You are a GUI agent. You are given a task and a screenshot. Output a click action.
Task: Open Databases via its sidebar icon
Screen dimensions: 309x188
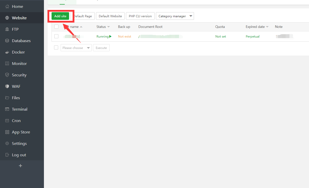(7, 41)
